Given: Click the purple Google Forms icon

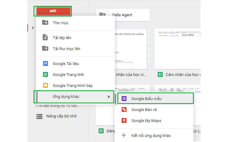Looking at the screenshot, I should 124,99.
